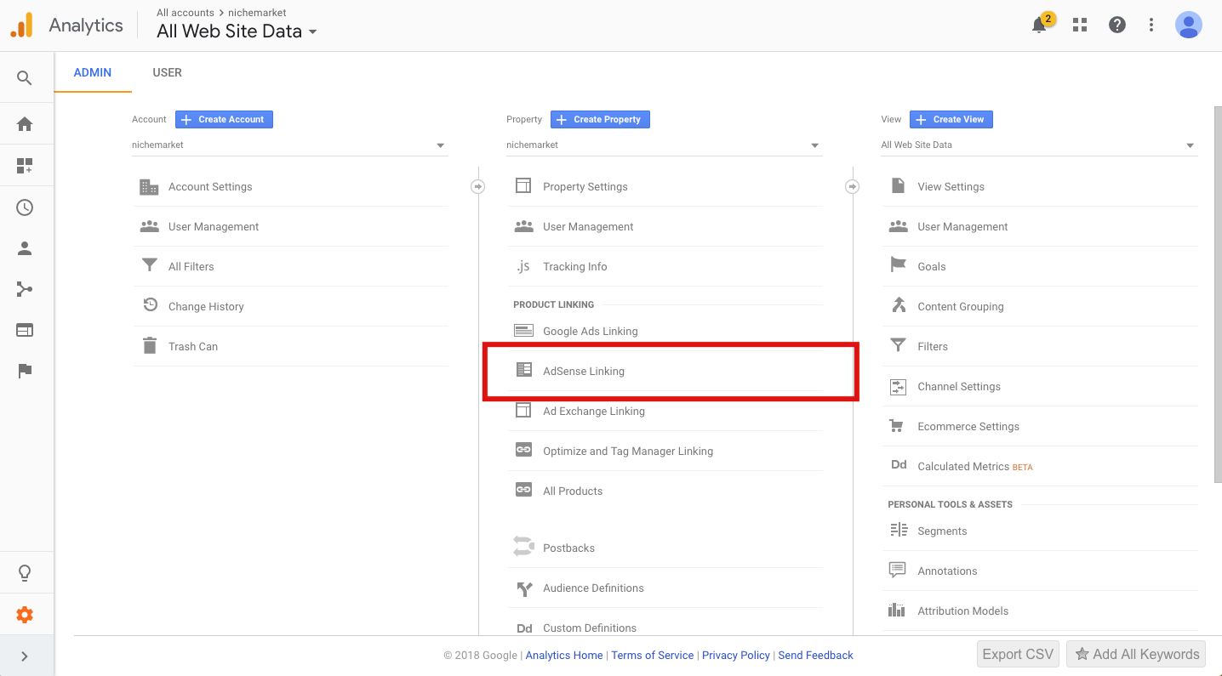Click Send Feedback footer link

pyautogui.click(x=815, y=656)
